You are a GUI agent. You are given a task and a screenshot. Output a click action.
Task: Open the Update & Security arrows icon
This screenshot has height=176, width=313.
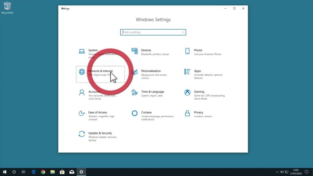(x=82, y=134)
